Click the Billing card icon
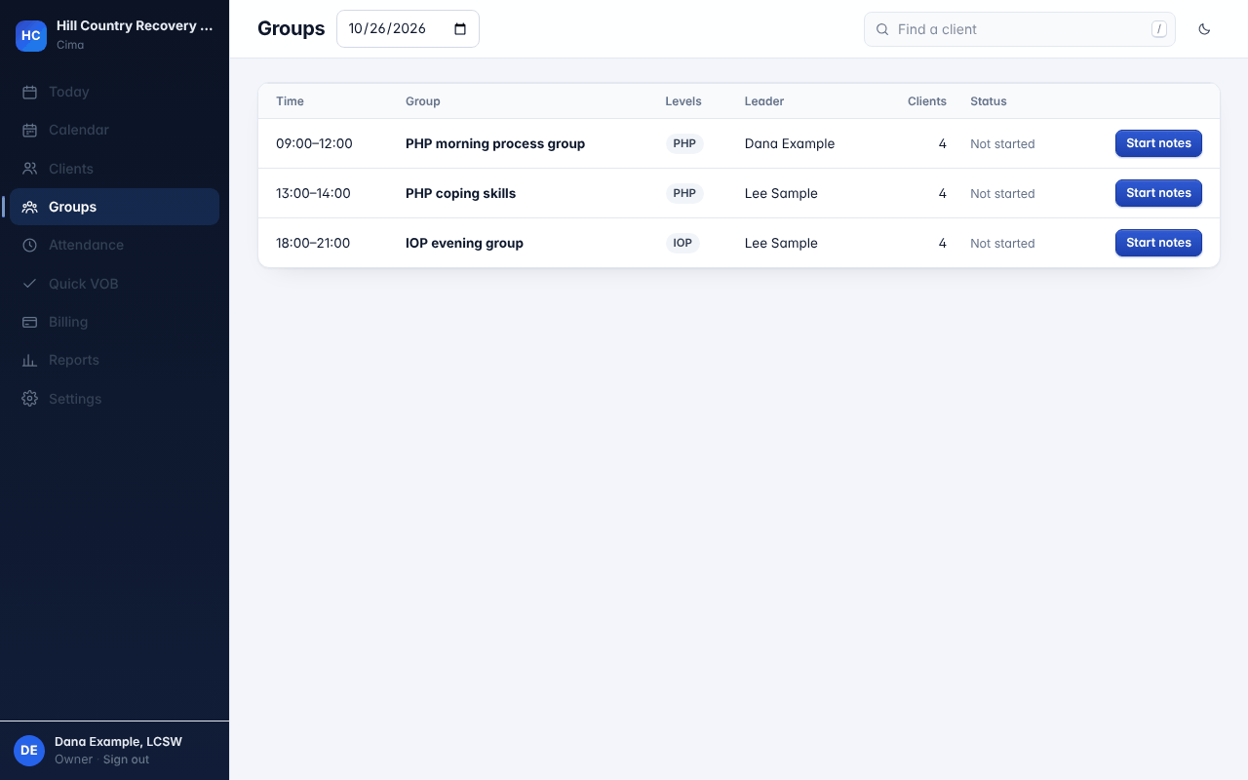This screenshot has width=1248, height=780. tap(29, 322)
